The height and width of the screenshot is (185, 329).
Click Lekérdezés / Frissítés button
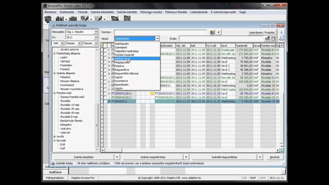coord(262,33)
